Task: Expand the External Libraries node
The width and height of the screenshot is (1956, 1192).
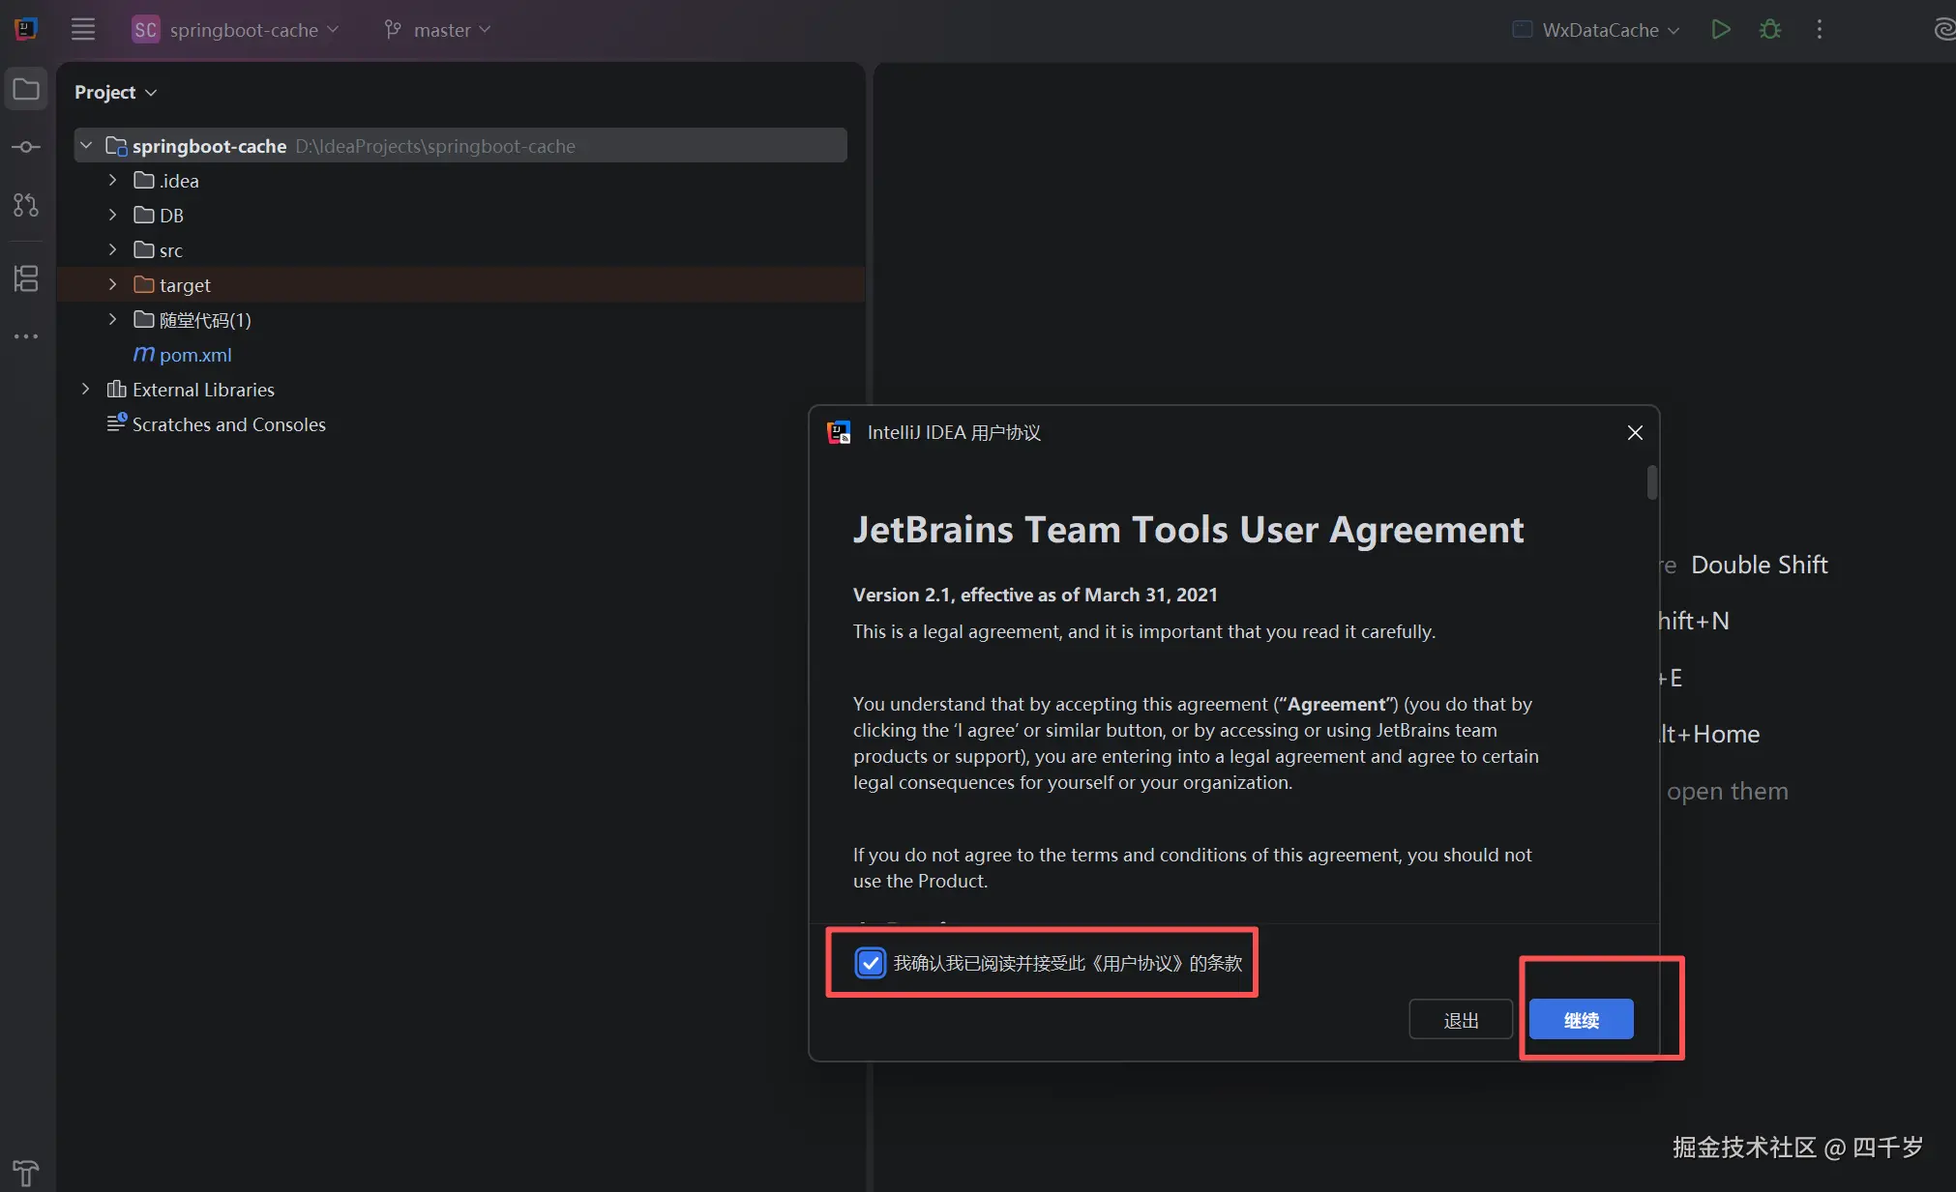Action: (x=85, y=390)
